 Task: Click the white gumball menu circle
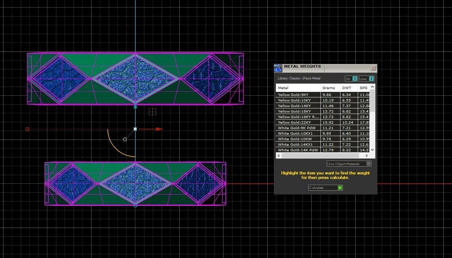125,140
